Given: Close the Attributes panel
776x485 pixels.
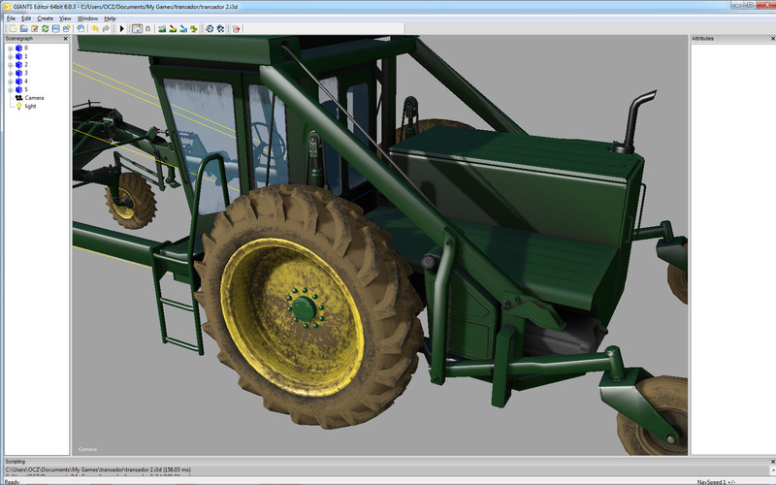Looking at the screenshot, I should pyautogui.click(x=771, y=39).
